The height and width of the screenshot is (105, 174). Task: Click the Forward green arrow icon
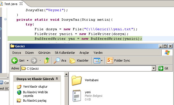[34, 60]
